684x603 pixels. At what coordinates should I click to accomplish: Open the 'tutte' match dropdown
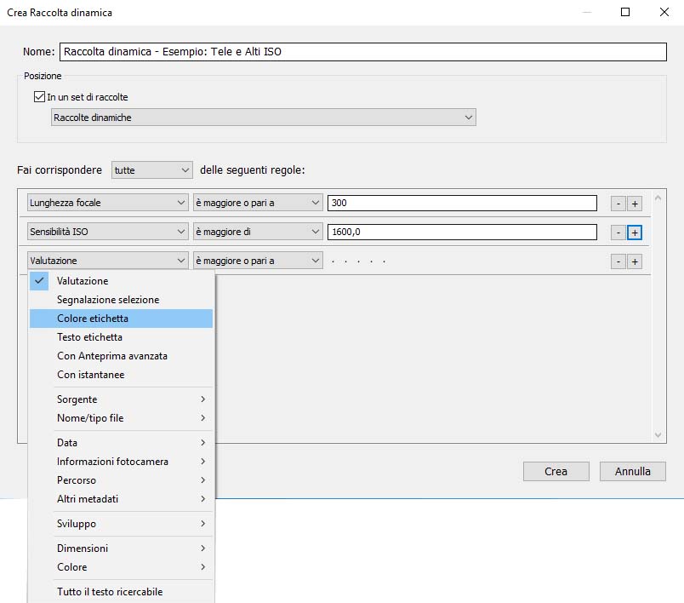(152, 170)
